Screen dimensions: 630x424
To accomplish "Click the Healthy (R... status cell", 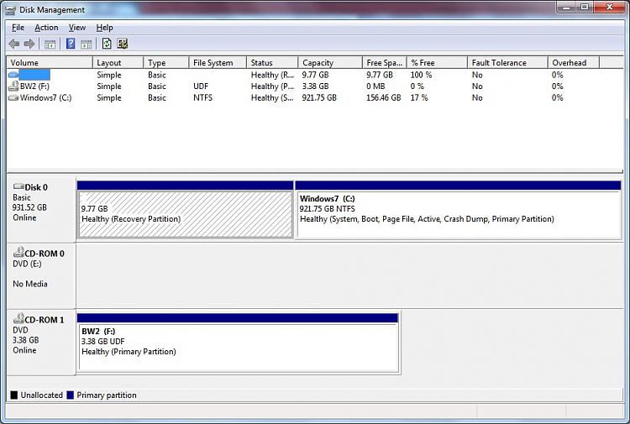I will click(x=272, y=75).
